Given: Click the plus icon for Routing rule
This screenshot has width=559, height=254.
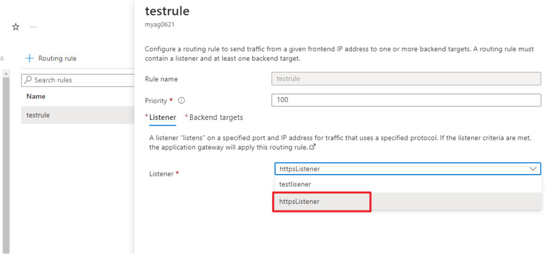Looking at the screenshot, I should click(30, 58).
